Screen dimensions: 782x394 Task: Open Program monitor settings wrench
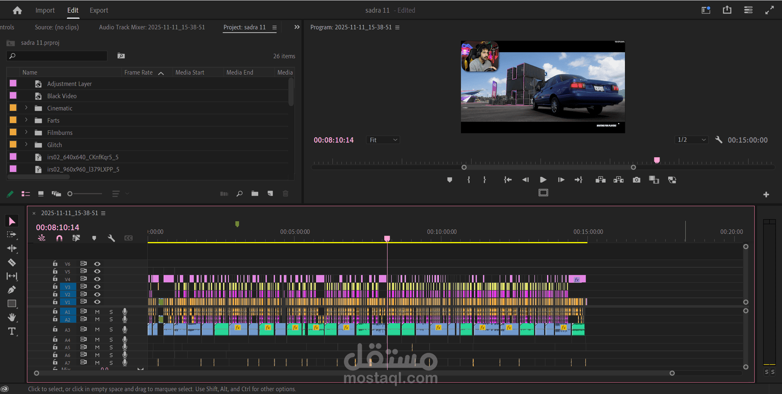click(x=719, y=140)
